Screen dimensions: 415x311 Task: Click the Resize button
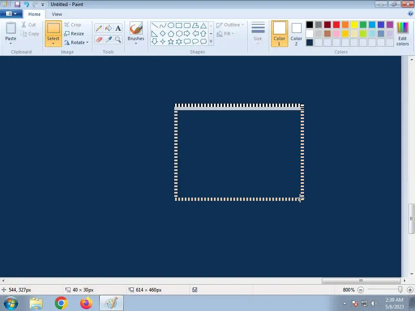pos(74,34)
